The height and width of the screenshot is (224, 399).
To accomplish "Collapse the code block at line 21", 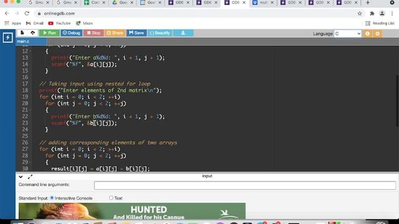I will [x=31, y=110].
